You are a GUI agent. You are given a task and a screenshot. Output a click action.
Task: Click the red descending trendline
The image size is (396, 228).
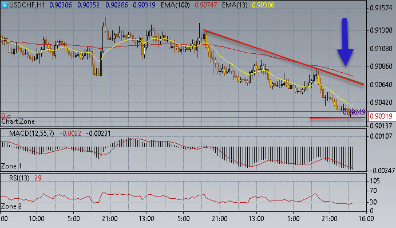[x=283, y=57]
